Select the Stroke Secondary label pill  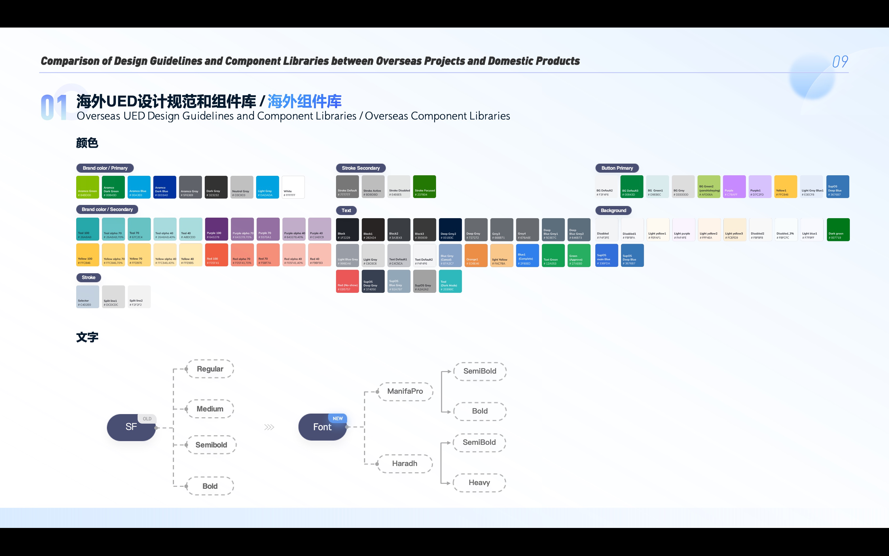[361, 168]
